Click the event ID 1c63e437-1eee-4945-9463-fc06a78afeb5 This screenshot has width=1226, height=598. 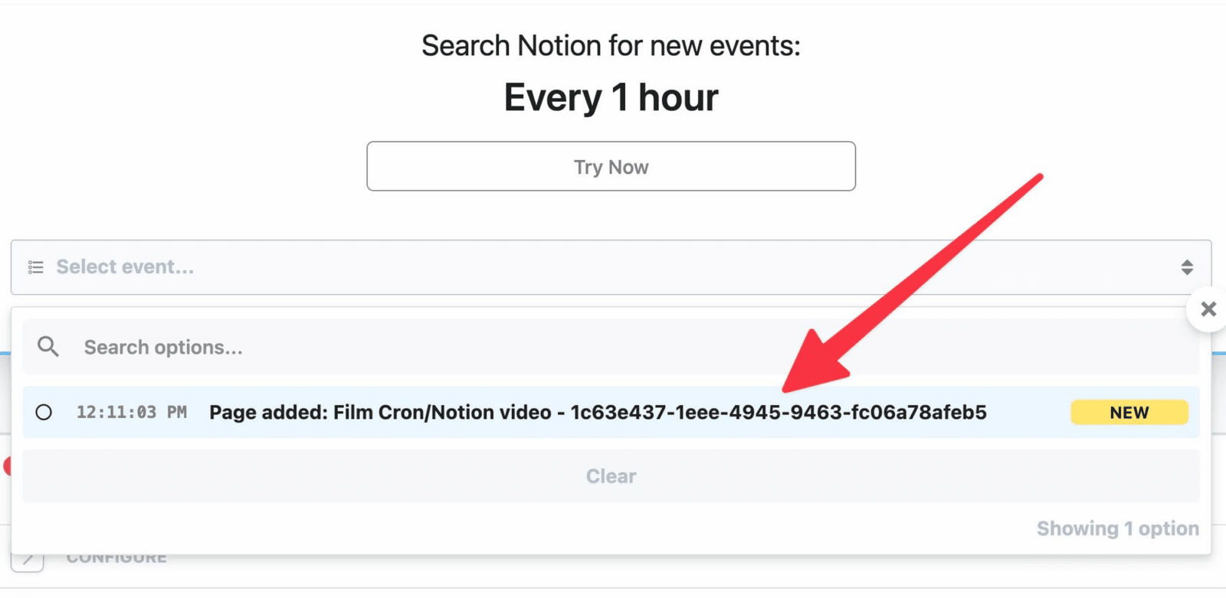(x=779, y=413)
